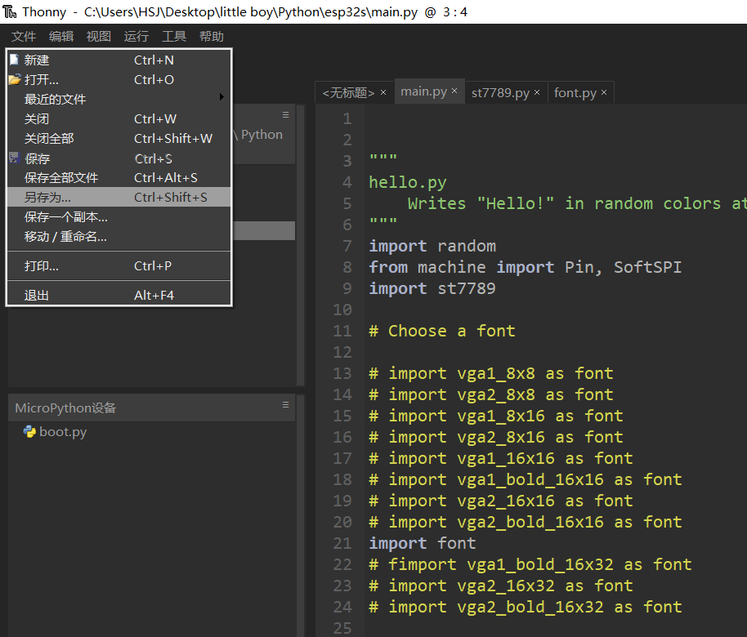Image resolution: width=747 pixels, height=637 pixels.
Task: Select 保存全部文件 in the file menu
Action: tap(60, 177)
